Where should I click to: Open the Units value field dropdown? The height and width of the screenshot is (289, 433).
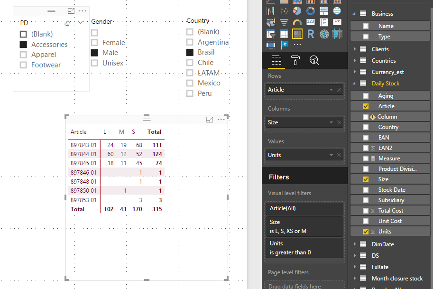pyautogui.click(x=331, y=155)
